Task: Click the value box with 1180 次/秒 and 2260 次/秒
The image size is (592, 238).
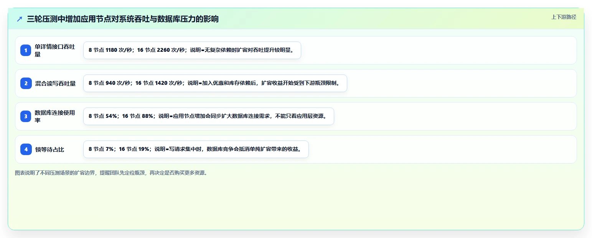Action: point(192,50)
